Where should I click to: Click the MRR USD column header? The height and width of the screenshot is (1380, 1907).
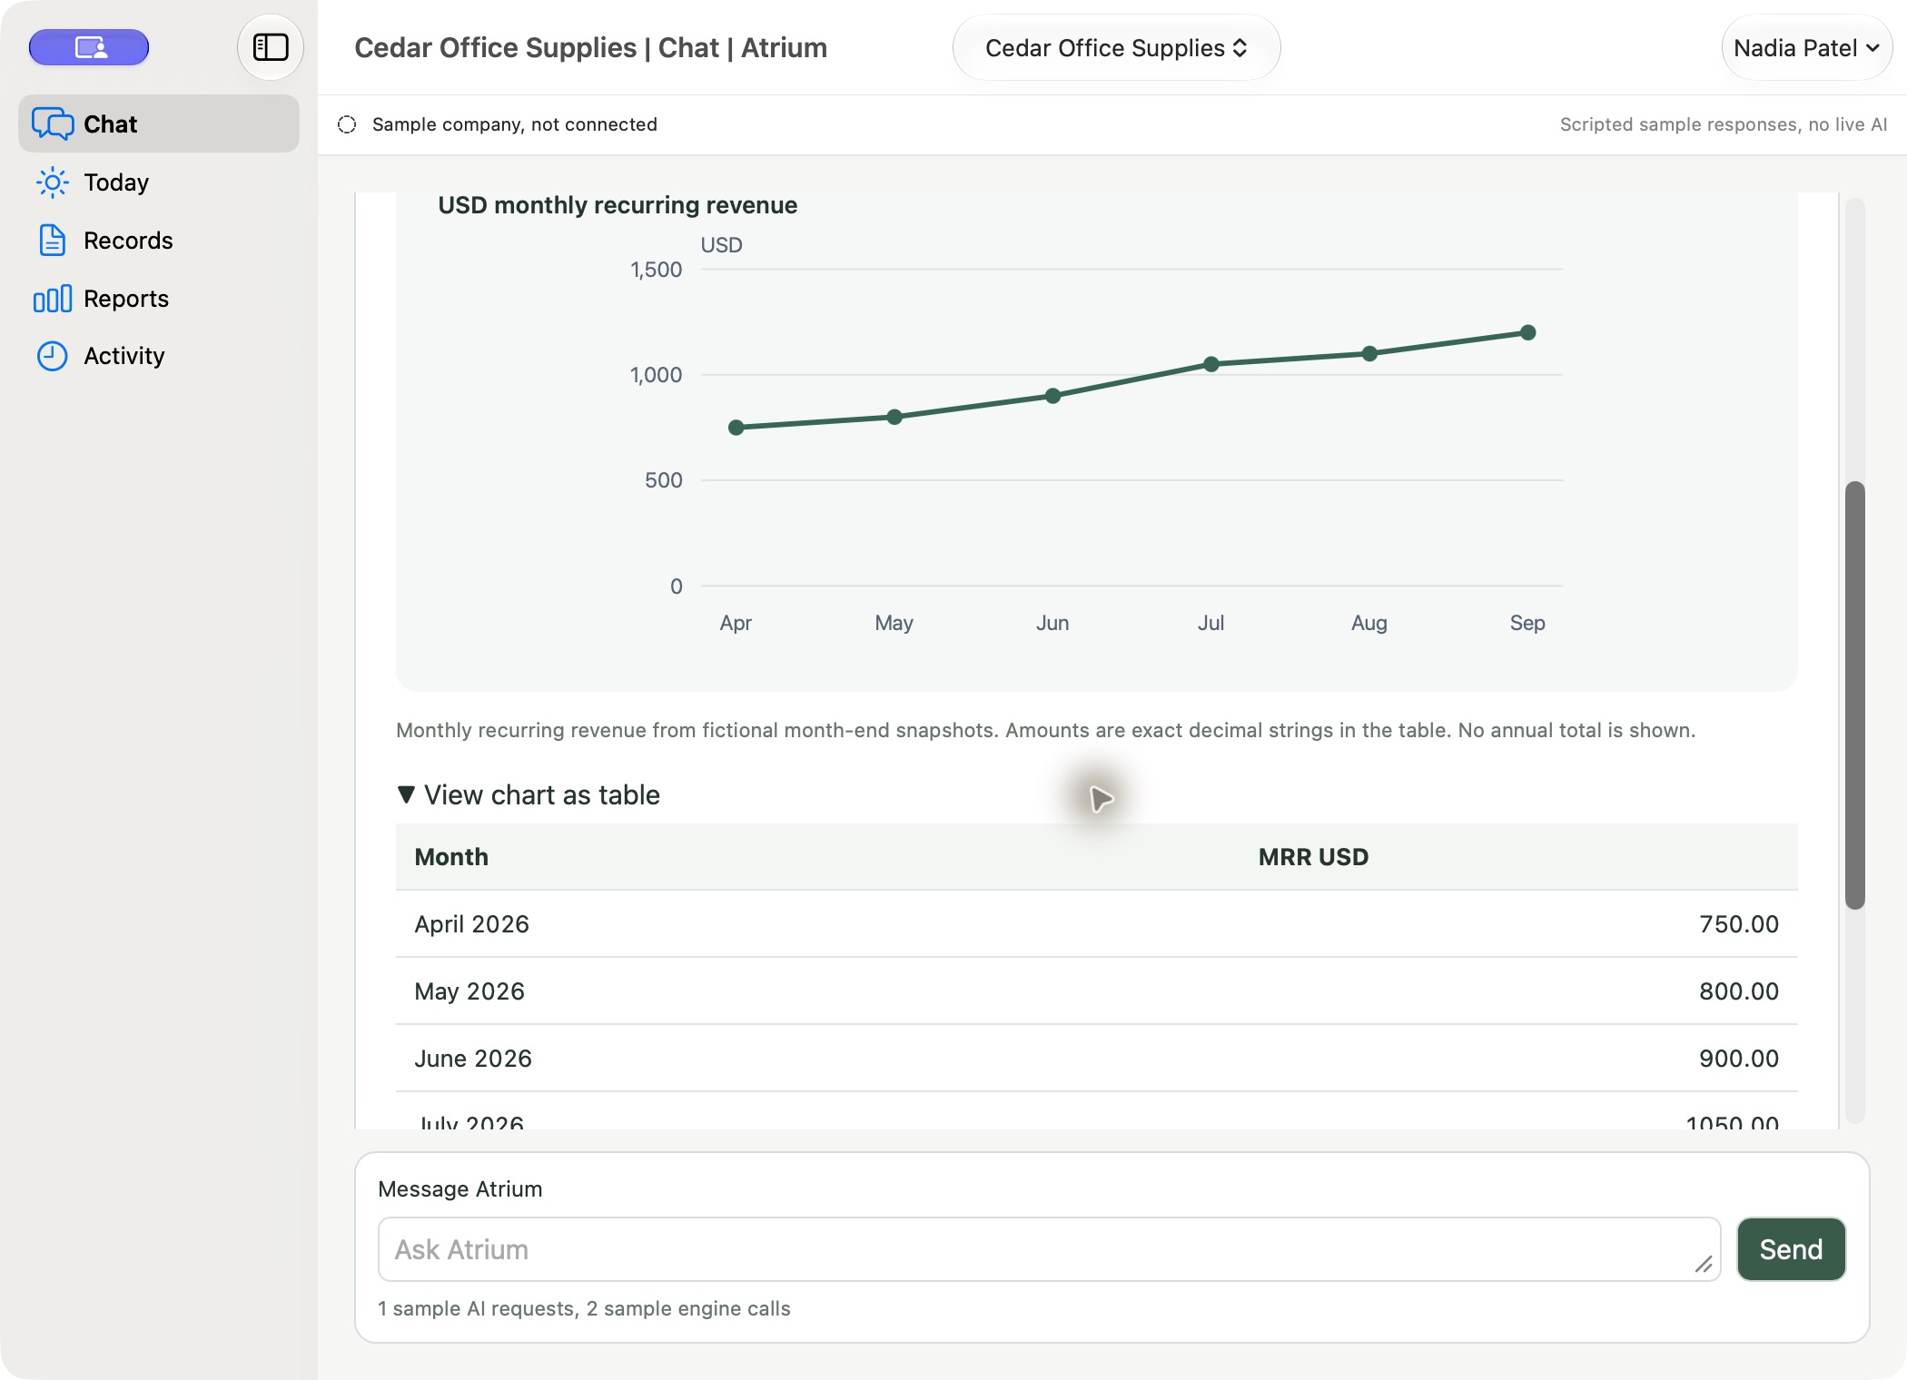coord(1313,856)
